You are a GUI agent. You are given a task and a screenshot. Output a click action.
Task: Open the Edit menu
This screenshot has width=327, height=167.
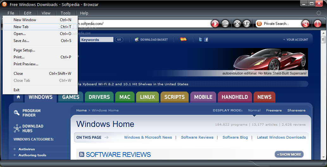tap(28, 13)
